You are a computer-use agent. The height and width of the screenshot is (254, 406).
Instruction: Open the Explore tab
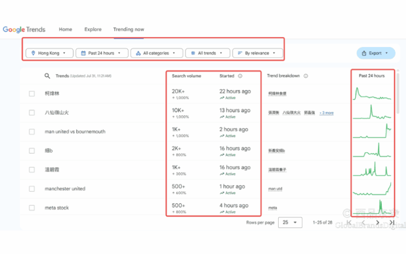point(93,30)
